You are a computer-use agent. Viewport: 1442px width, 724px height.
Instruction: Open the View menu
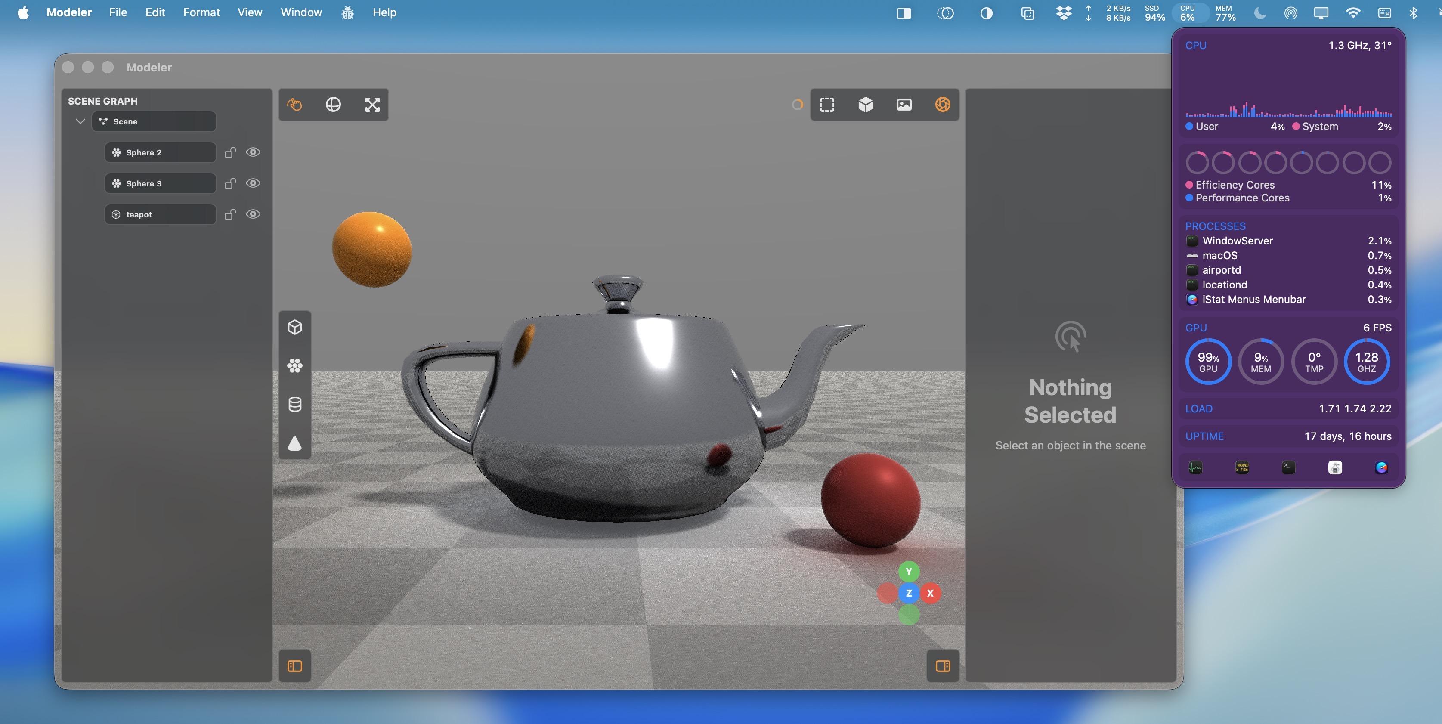pyautogui.click(x=250, y=12)
